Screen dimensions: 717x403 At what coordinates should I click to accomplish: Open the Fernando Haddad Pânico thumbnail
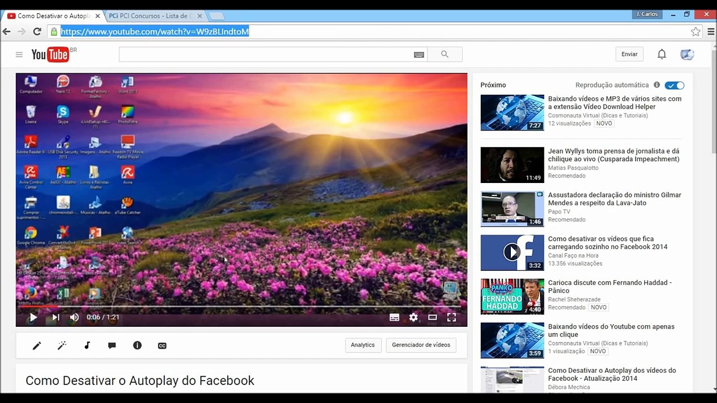512,297
